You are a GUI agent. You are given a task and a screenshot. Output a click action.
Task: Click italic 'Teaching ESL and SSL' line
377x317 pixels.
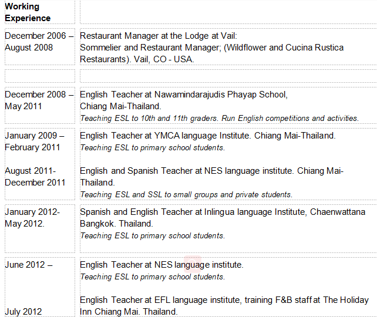(x=186, y=194)
